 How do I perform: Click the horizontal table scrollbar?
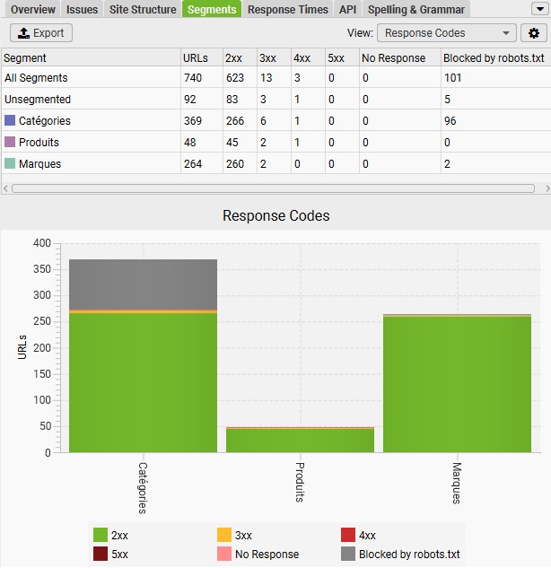point(269,188)
